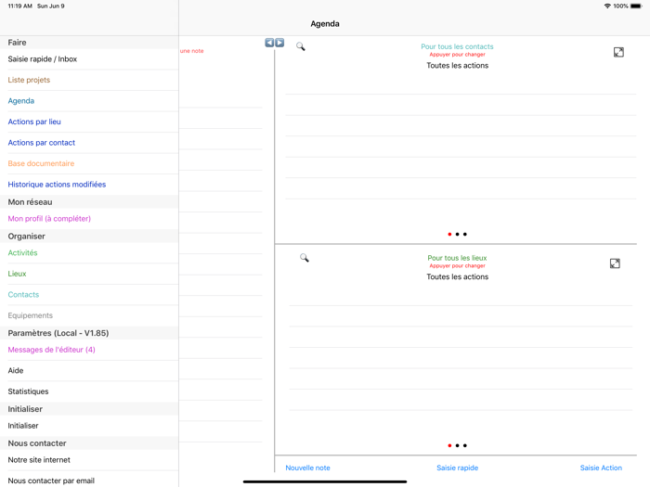Tap the red 'une note' label
The width and height of the screenshot is (650, 487).
pos(191,51)
